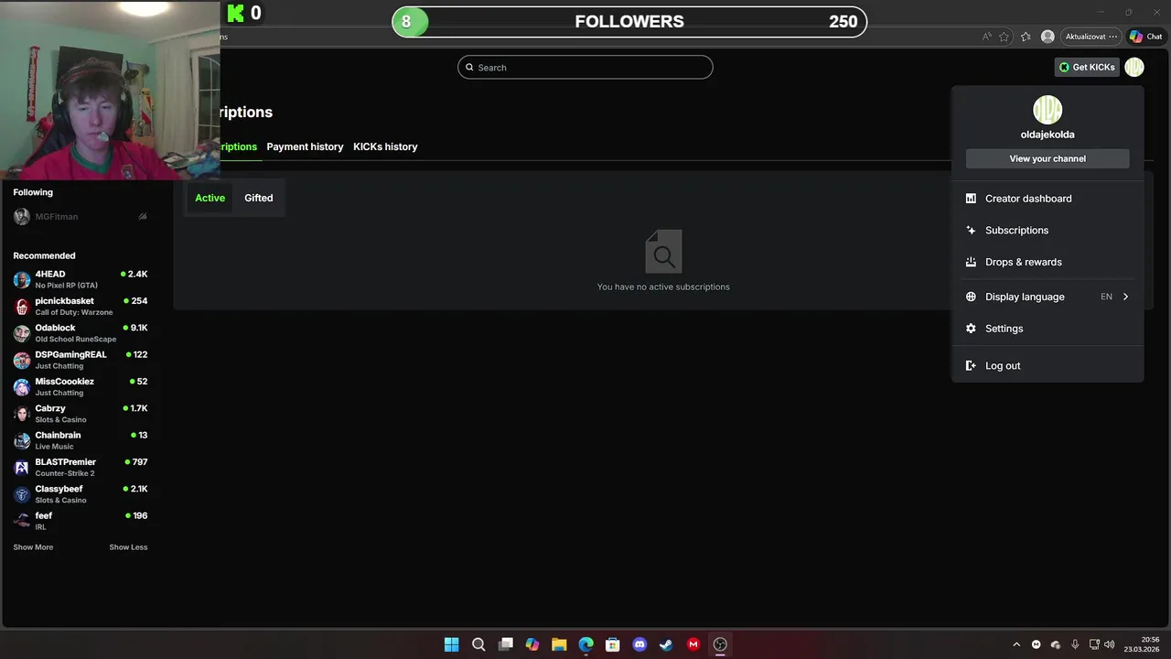Click the Recommended section heading
This screenshot has height=659, width=1171.
[x=44, y=255]
